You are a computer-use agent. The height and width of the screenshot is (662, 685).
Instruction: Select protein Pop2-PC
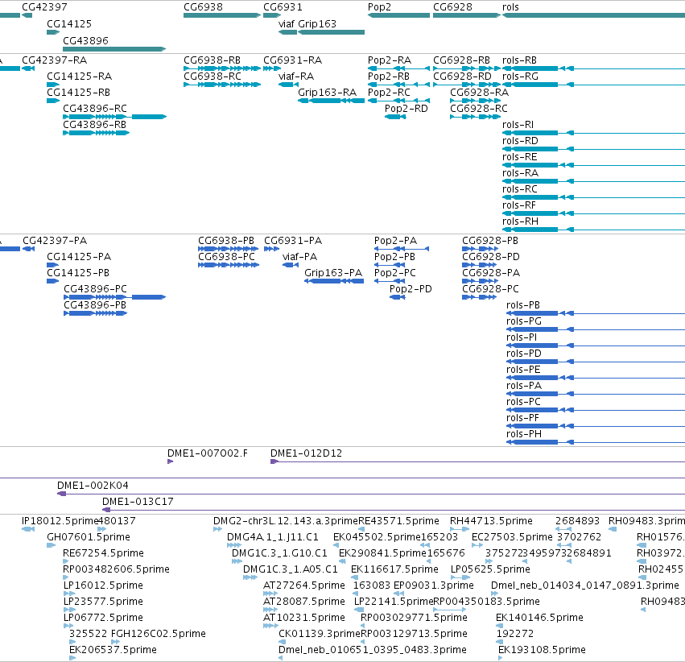click(390, 281)
